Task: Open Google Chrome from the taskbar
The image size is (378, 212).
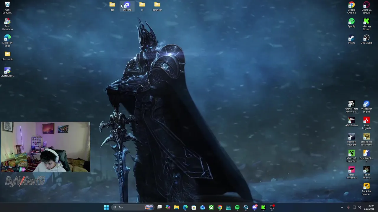Action: [x=220, y=207]
